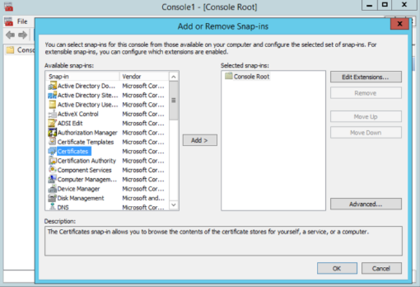This screenshot has height=287, width=420.
Task: Select the Certificate Templates icon
Action: 52,141
